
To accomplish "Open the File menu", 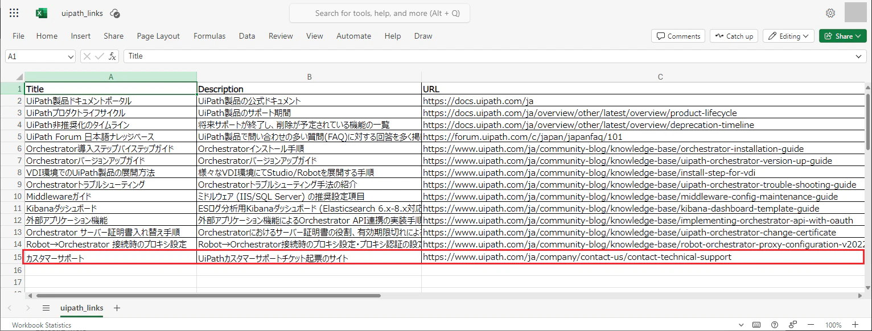I will pyautogui.click(x=18, y=36).
